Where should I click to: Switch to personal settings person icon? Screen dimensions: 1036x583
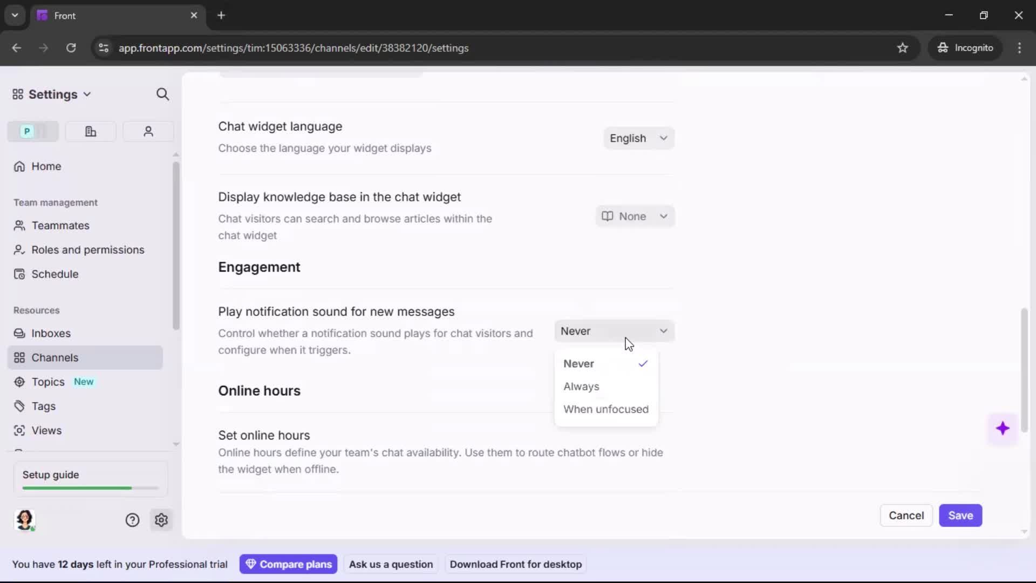pyautogui.click(x=148, y=131)
